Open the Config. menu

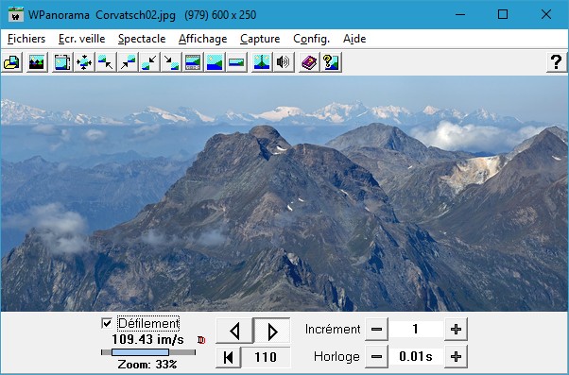coord(311,39)
